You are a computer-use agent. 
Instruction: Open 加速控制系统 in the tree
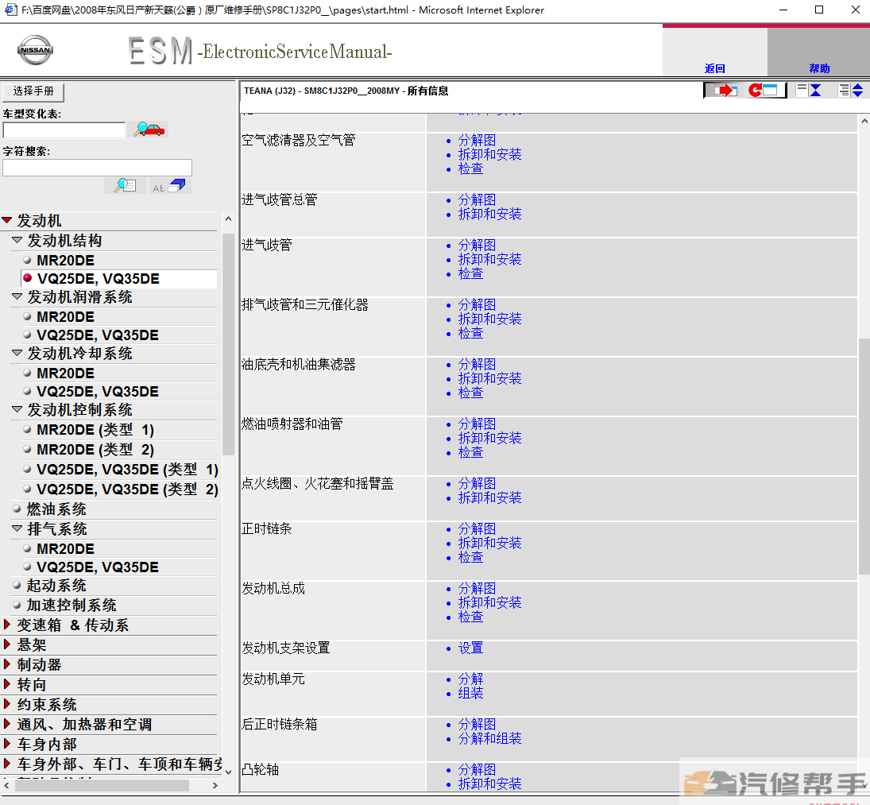point(72,605)
